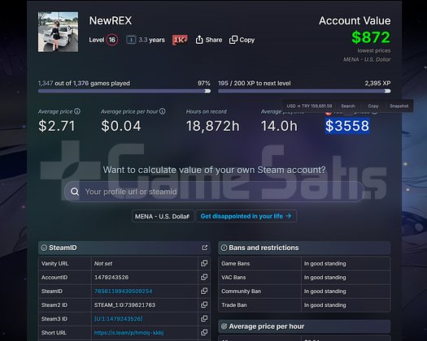The width and height of the screenshot is (427, 341).
Task: Click the STEAM_1:0:739621763 value
Action: click(124, 304)
